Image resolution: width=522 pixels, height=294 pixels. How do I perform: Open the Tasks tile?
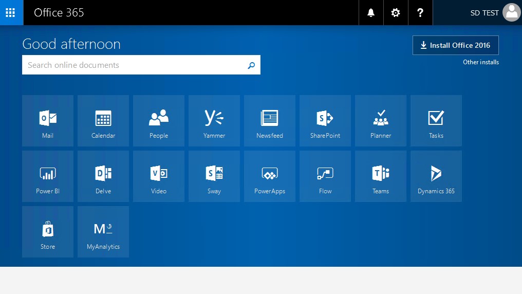436,121
